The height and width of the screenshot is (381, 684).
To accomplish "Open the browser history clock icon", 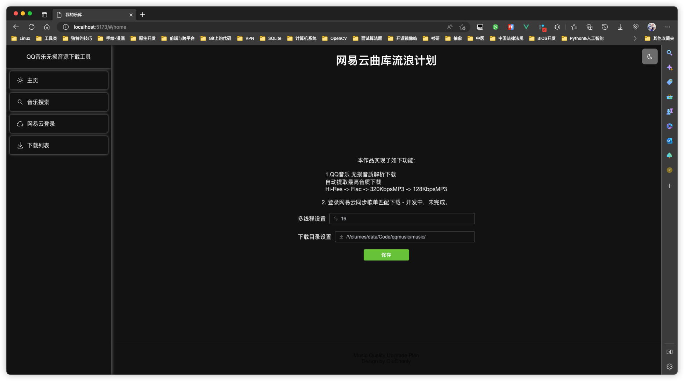I will pos(605,27).
